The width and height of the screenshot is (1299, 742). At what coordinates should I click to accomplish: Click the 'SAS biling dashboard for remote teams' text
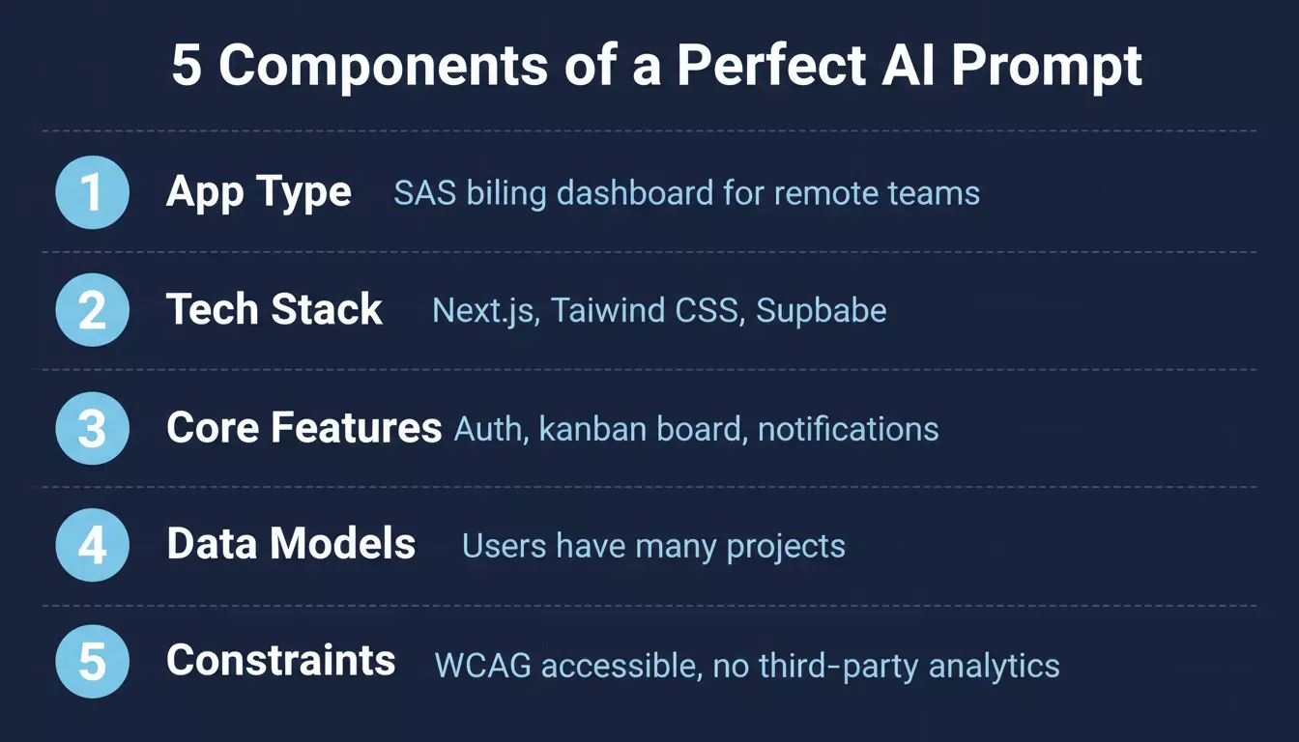(x=687, y=193)
